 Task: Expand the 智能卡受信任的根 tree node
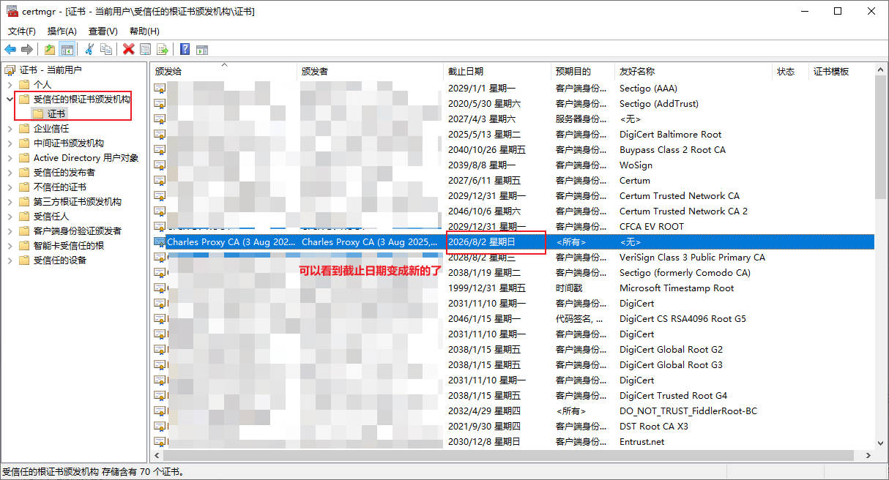[x=10, y=246]
